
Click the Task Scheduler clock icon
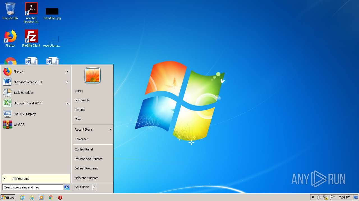coord(8,93)
